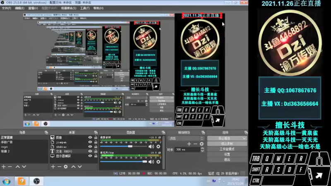Increase the 时长 duration with up arrow
This screenshot has width=331, height=186.
202,148
